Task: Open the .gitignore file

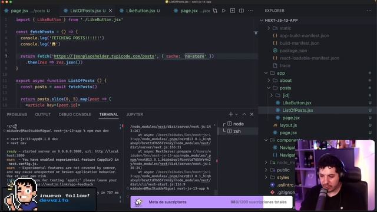Action: coord(286,193)
